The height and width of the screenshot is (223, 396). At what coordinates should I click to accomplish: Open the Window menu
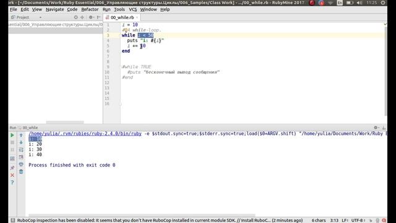pos(148,9)
